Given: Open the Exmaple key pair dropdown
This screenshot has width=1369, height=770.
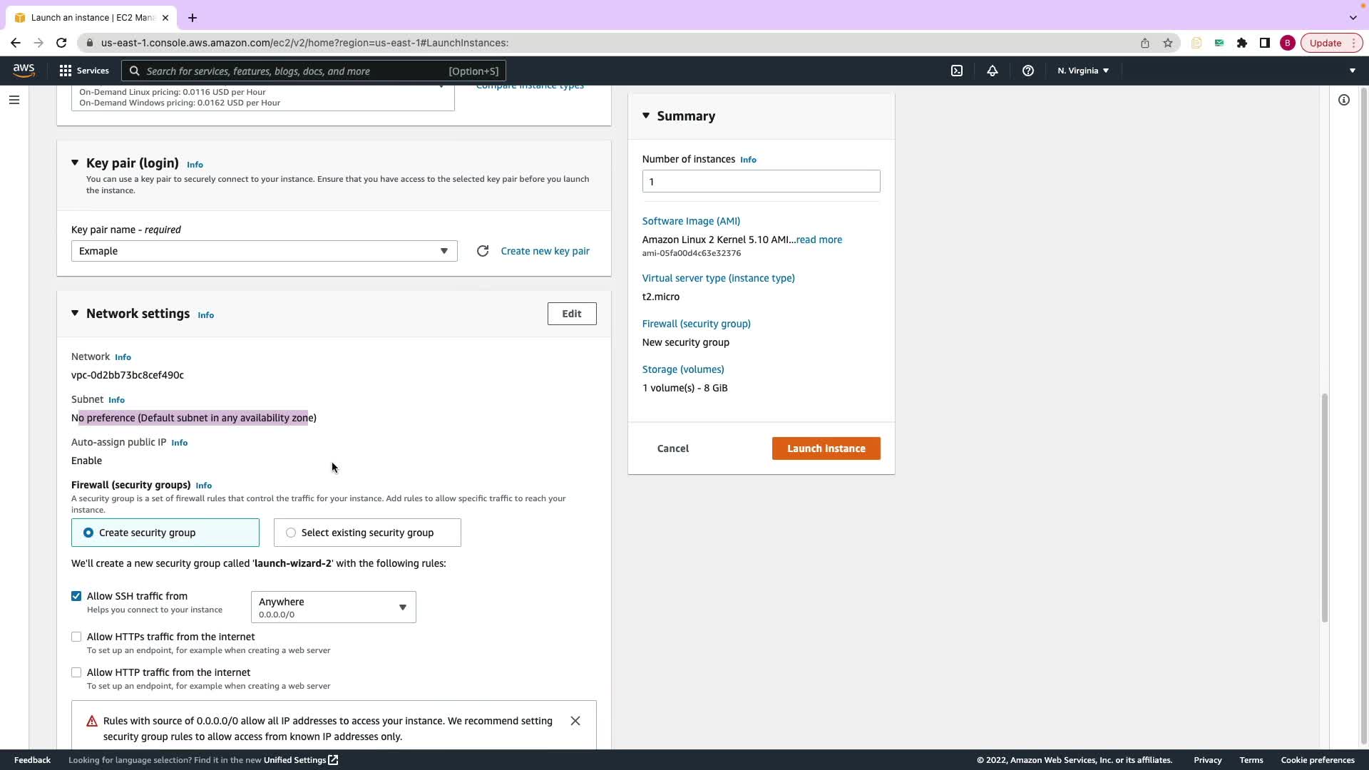Looking at the screenshot, I should tap(264, 251).
